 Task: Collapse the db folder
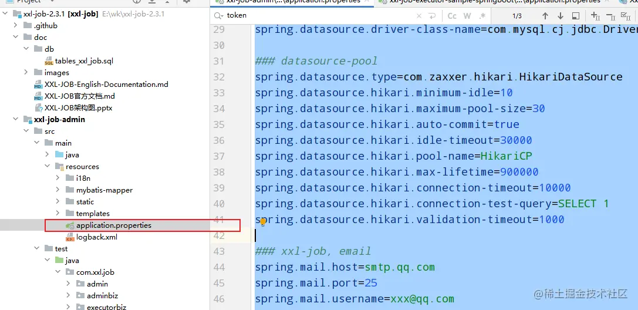(26, 49)
